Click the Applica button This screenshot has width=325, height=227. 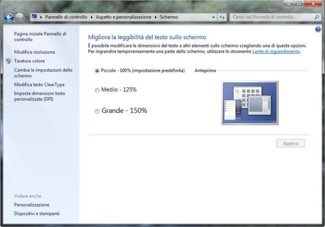click(x=290, y=143)
